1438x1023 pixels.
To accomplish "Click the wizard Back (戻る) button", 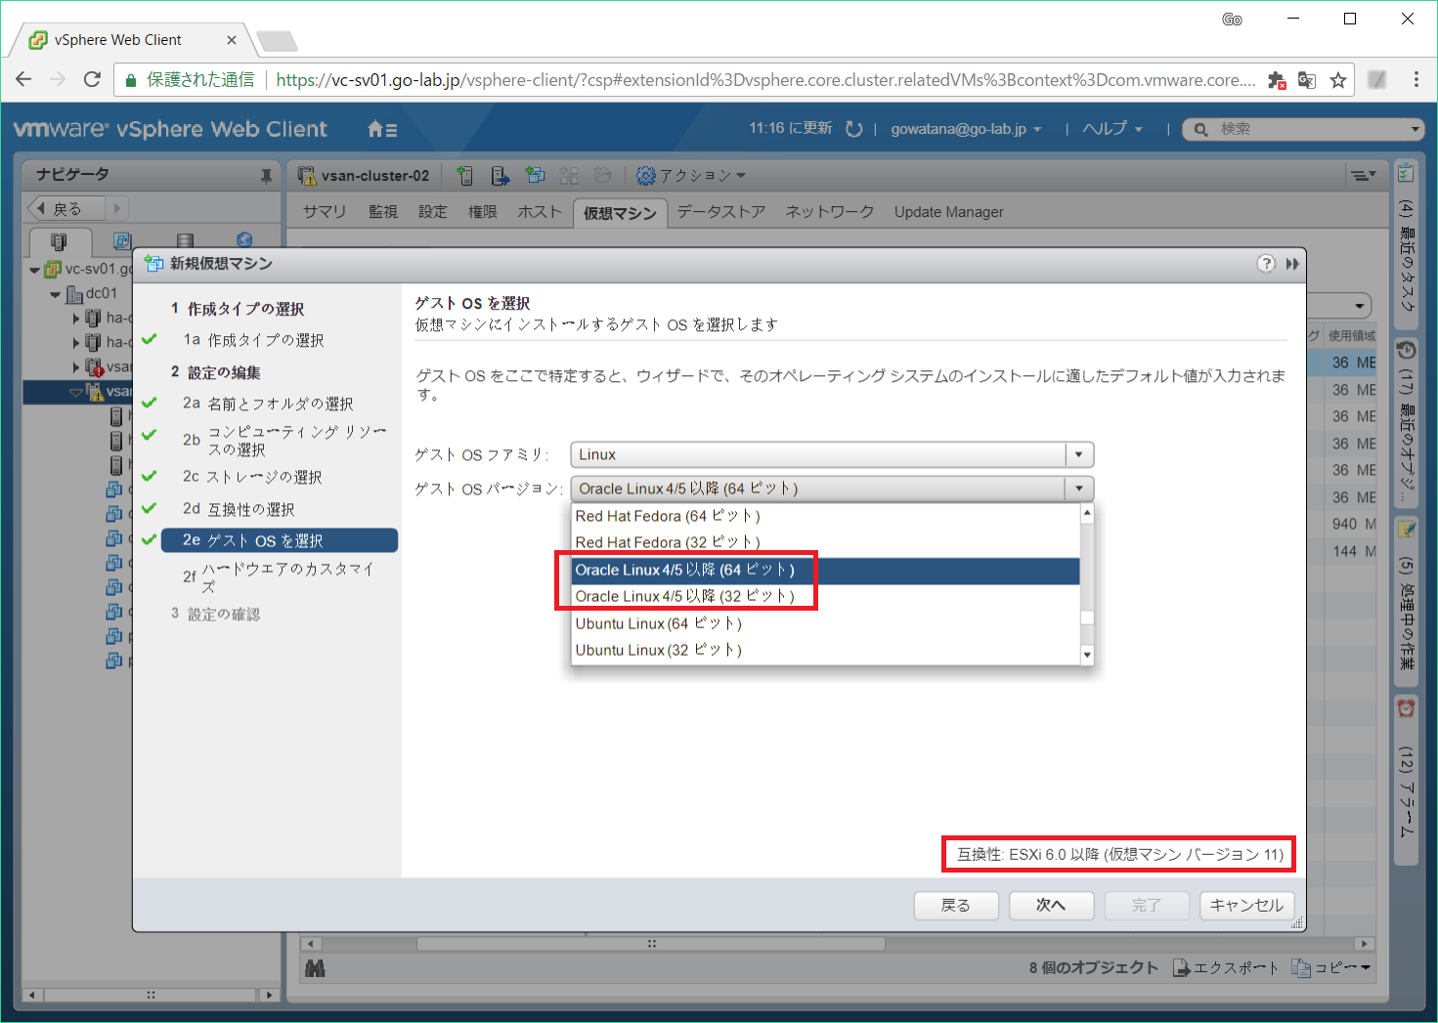I will point(956,906).
